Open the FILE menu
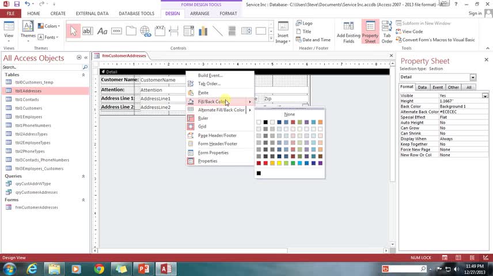 [10, 13]
